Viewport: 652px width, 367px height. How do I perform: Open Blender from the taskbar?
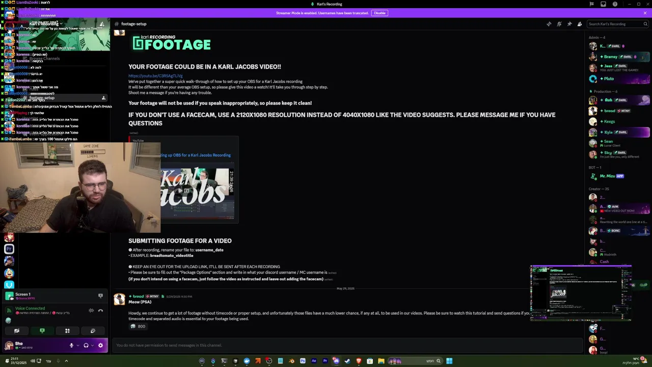[x=291, y=361]
